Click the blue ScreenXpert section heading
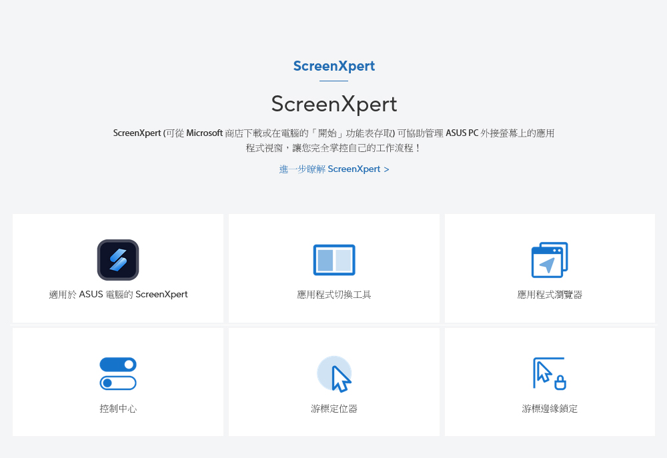This screenshot has width=667, height=458. click(x=334, y=67)
